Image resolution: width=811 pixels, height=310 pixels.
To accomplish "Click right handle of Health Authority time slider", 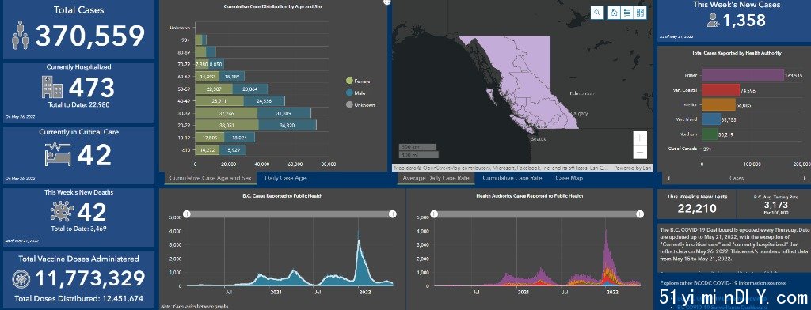I will (x=641, y=214).
